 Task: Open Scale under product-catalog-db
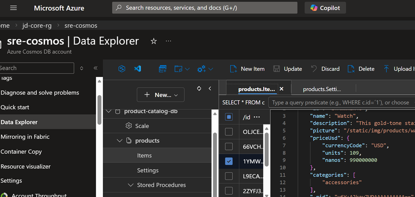(x=142, y=126)
